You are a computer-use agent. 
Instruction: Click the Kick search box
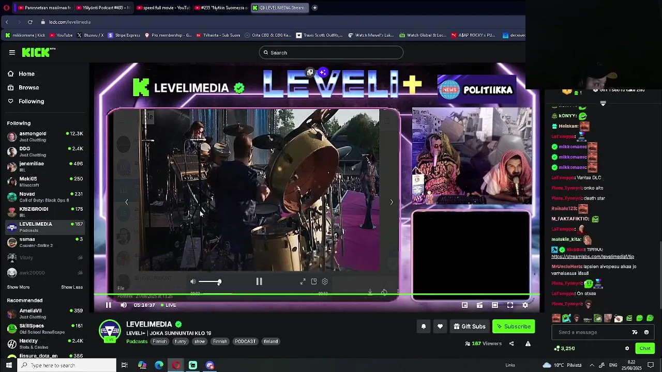331,53
